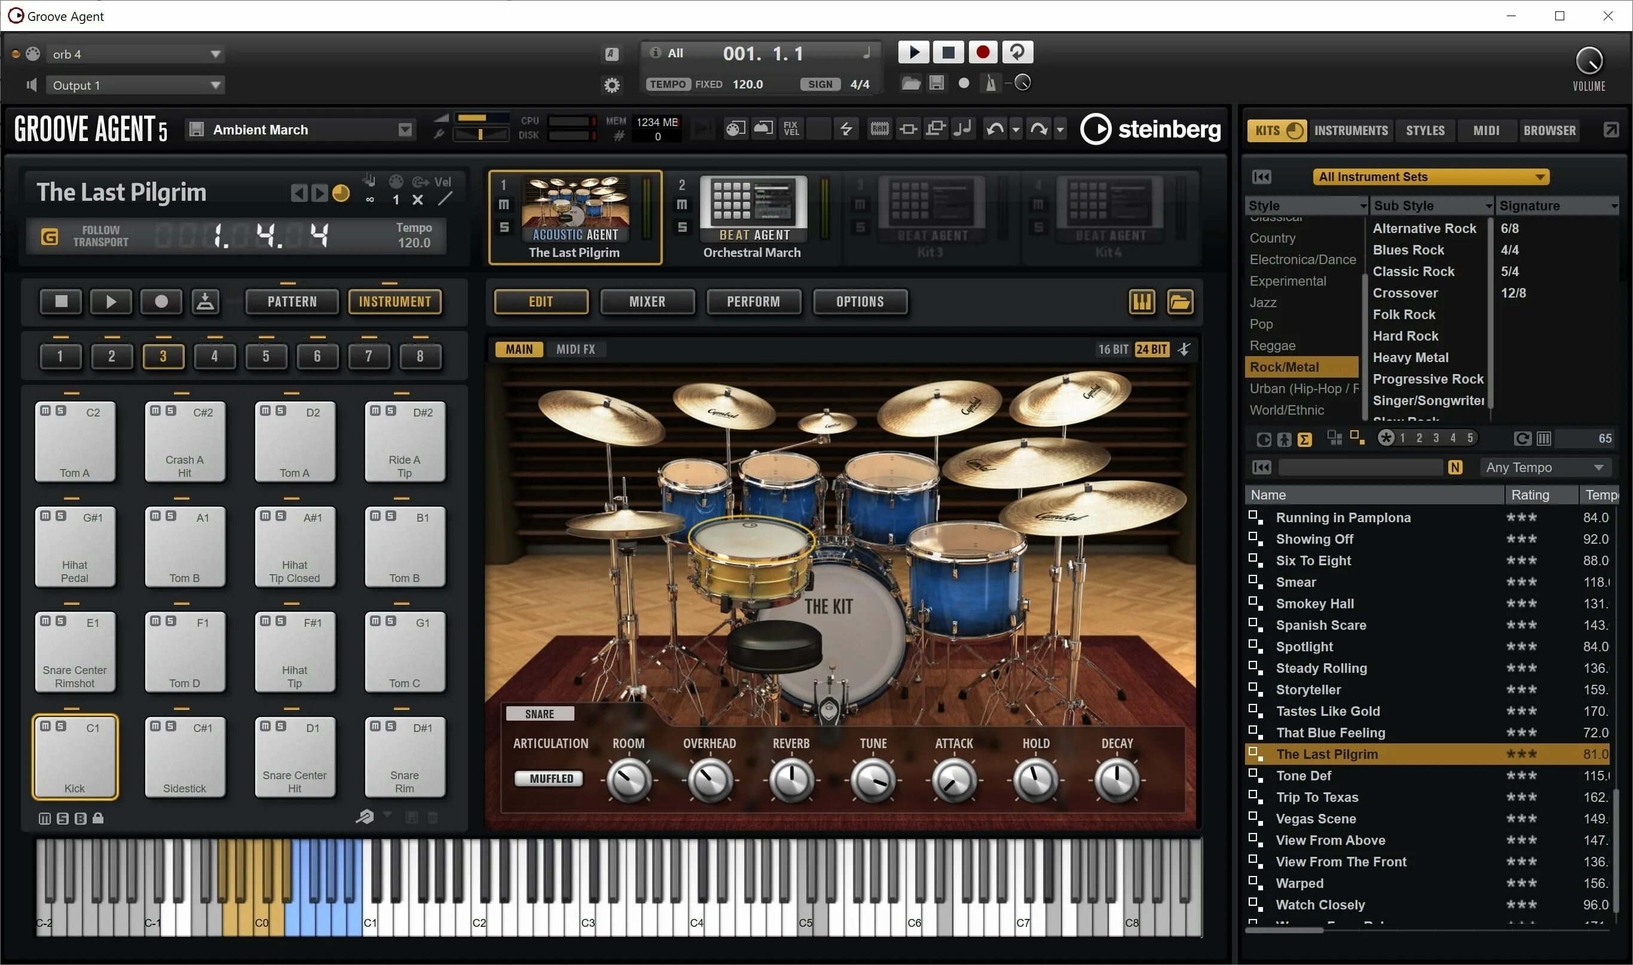Click the settings gear icon below the transport
1633x965 pixels.
pyautogui.click(x=611, y=84)
